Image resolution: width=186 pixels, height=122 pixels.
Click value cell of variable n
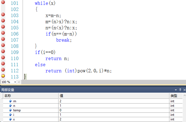point(114,106)
